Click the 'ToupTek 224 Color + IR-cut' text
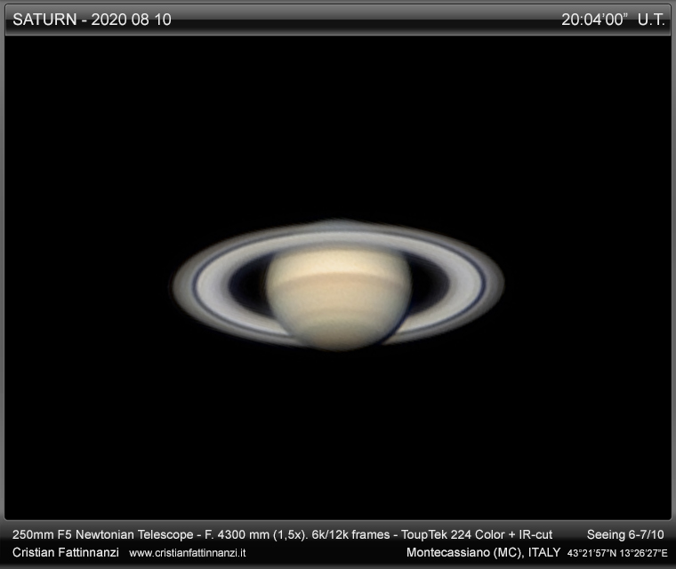The width and height of the screenshot is (676, 569). click(x=477, y=534)
